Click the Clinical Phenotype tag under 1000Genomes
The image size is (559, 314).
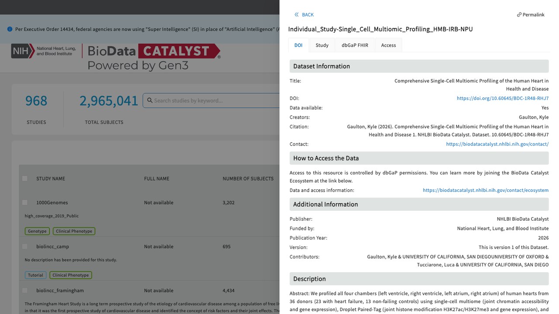(x=74, y=231)
